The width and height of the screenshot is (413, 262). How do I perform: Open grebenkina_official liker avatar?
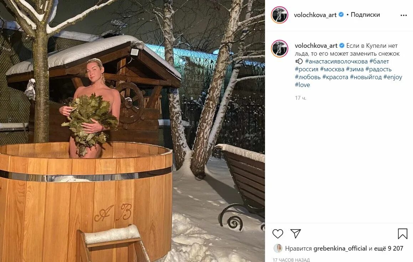click(x=278, y=248)
